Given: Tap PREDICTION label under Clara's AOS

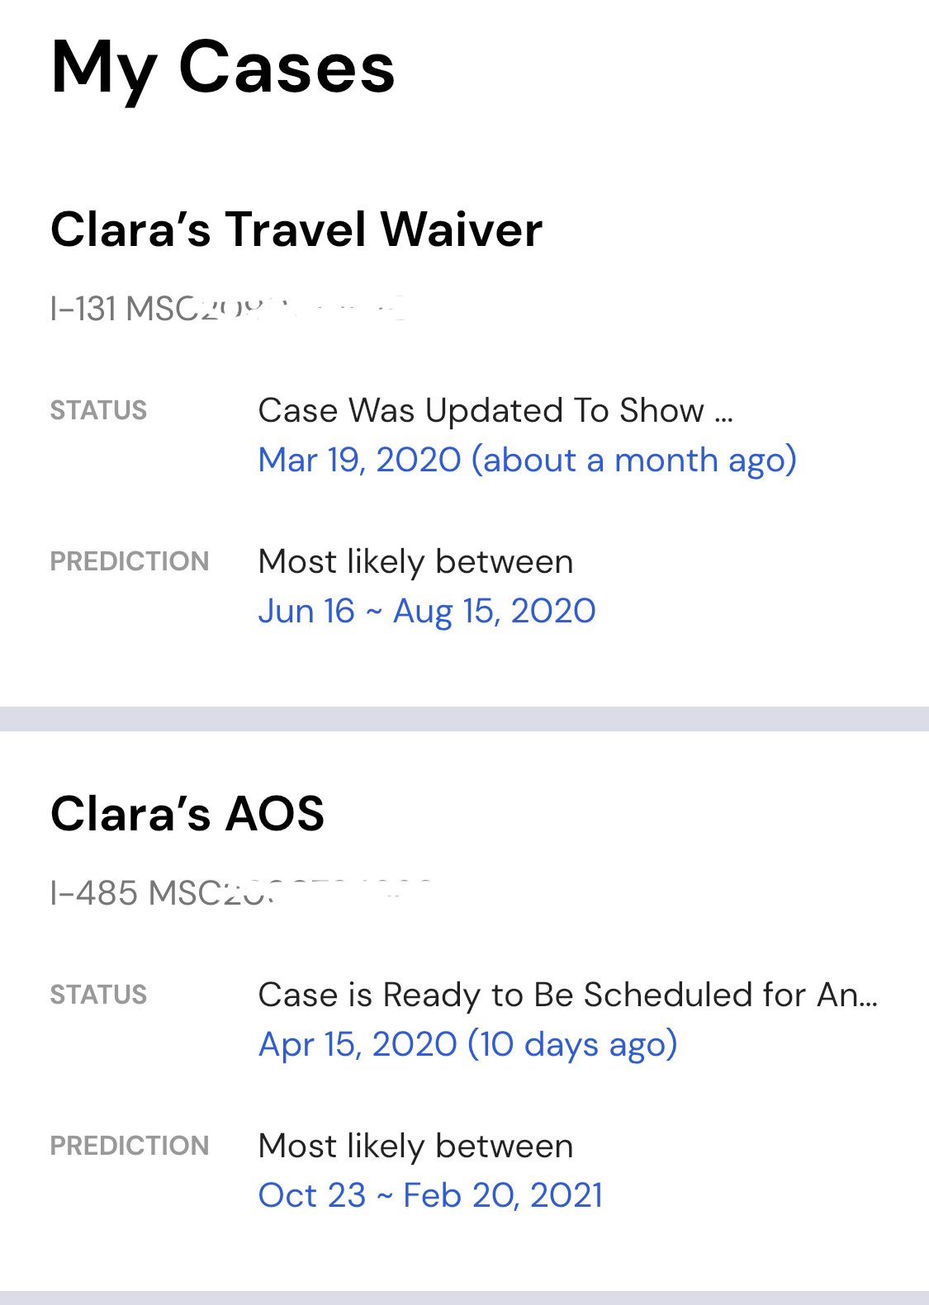Looking at the screenshot, I should point(130,1146).
